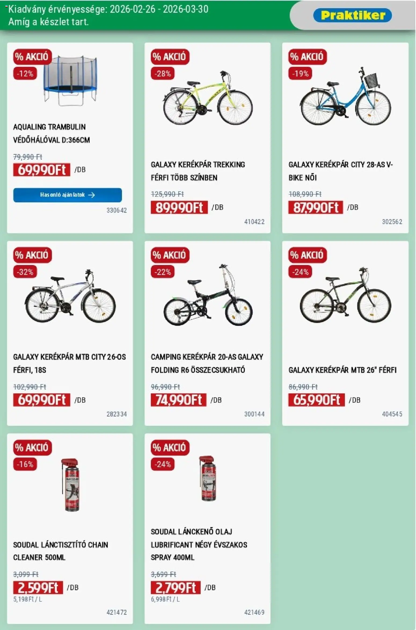Click the silver Galaxy MTB City bike image

pyautogui.click(x=70, y=296)
